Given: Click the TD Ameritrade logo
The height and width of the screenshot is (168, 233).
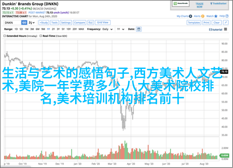Looking at the screenshot, I should pyautogui.click(x=181, y=3).
